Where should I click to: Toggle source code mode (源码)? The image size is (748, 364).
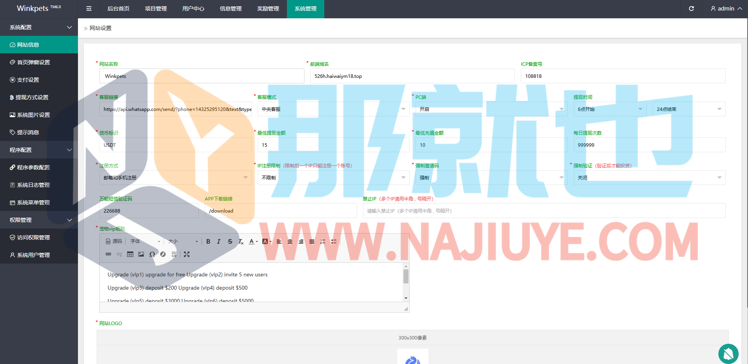coord(114,241)
